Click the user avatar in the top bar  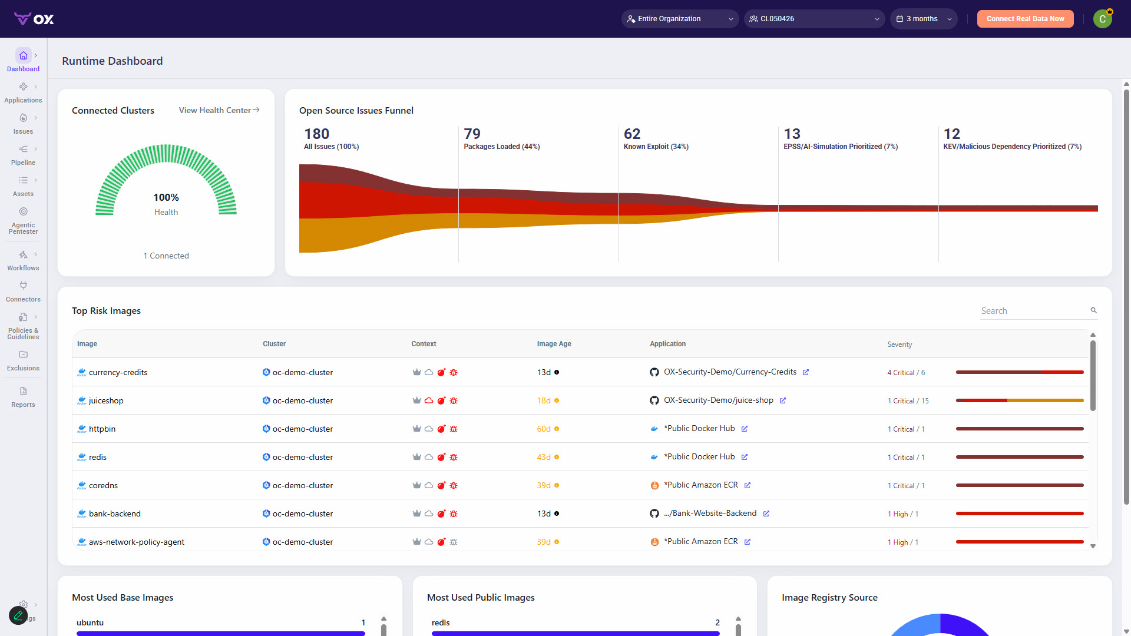click(1103, 19)
